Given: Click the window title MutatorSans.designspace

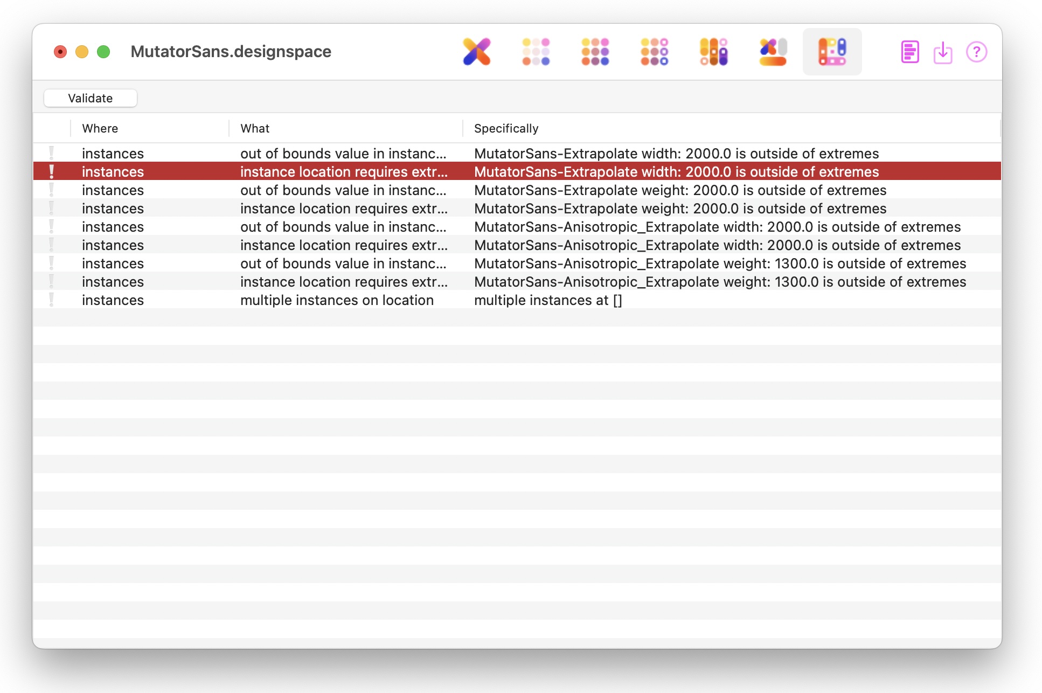Looking at the screenshot, I should (x=231, y=52).
